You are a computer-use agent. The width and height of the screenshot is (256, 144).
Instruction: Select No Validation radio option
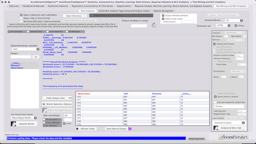click(x=44, y=126)
